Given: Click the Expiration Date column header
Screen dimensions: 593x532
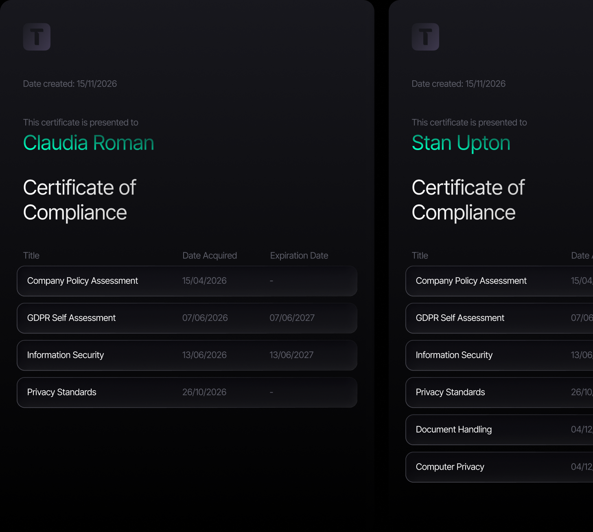Looking at the screenshot, I should click(x=299, y=256).
